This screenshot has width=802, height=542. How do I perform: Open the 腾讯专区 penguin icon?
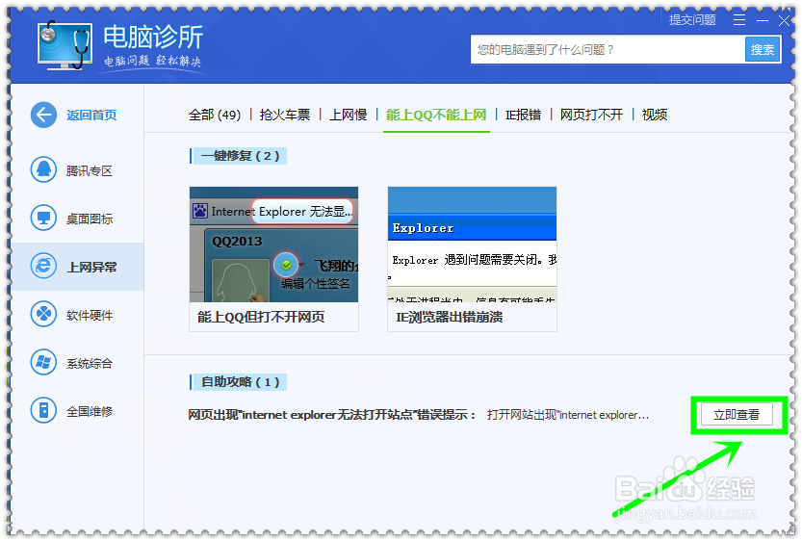pyautogui.click(x=43, y=169)
